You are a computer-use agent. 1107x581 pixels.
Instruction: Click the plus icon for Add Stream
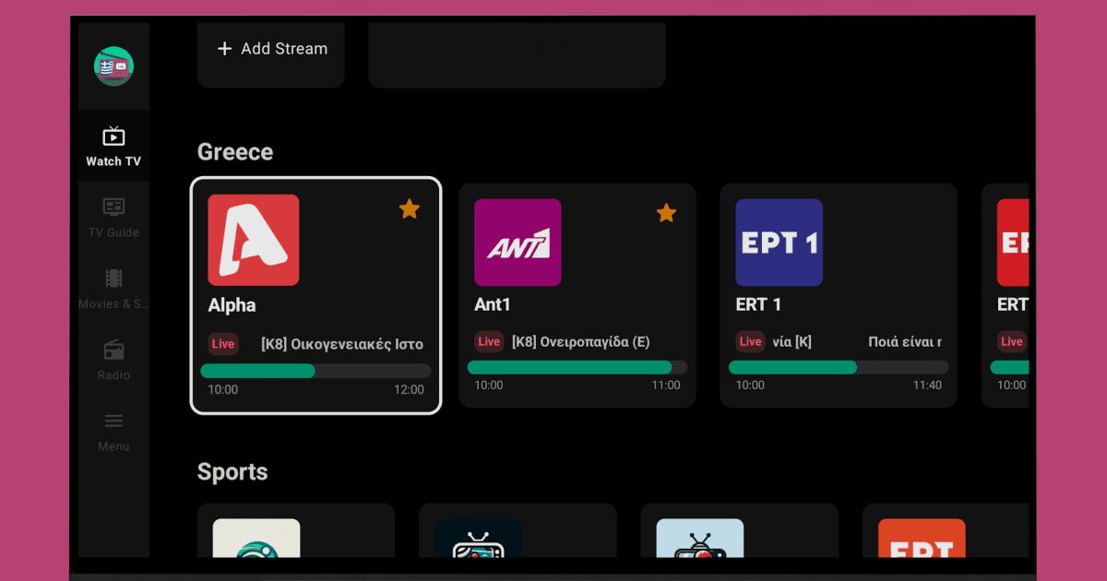pos(224,49)
